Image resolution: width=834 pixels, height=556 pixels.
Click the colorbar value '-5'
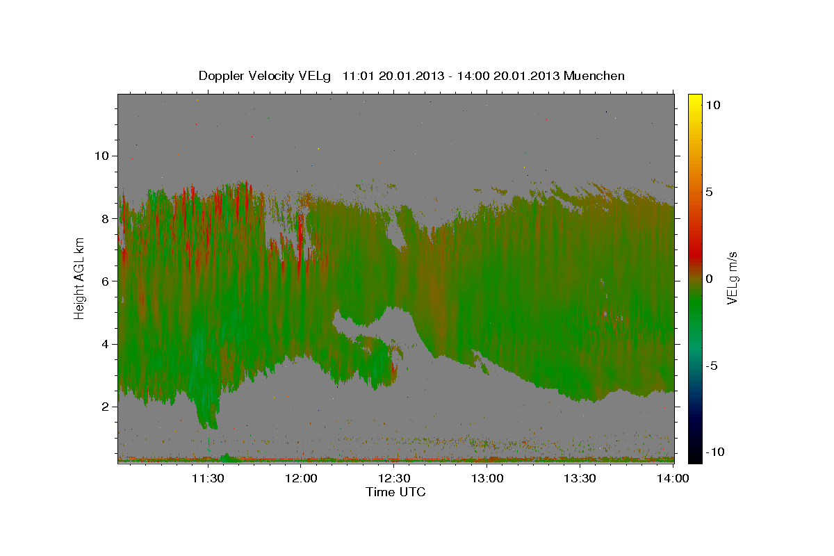(712, 366)
